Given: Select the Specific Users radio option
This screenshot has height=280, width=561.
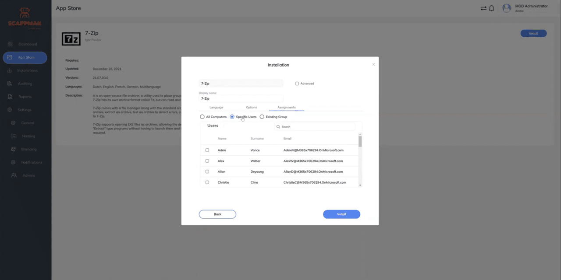Looking at the screenshot, I should point(232,117).
